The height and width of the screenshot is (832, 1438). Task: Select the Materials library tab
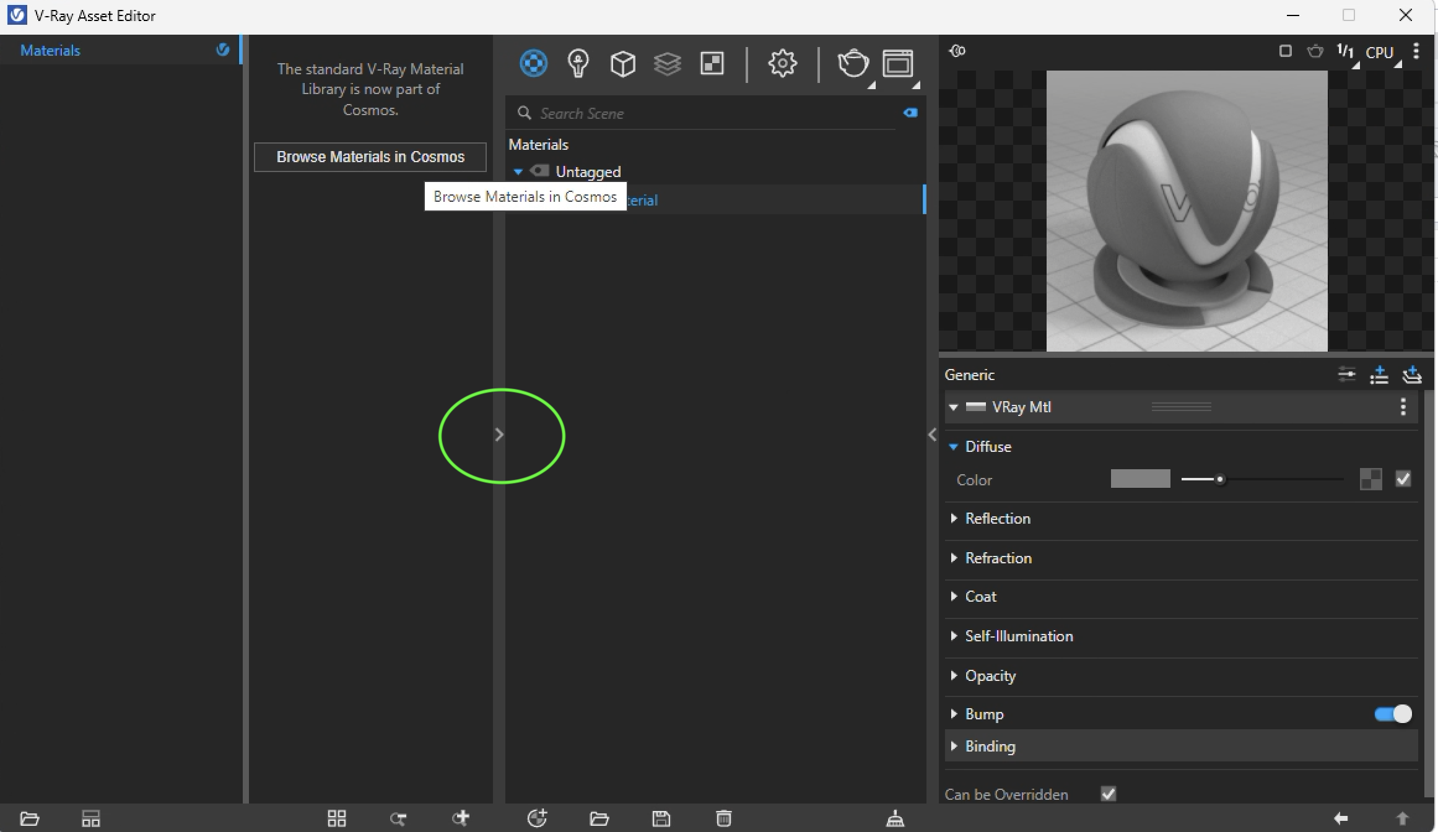click(x=120, y=50)
